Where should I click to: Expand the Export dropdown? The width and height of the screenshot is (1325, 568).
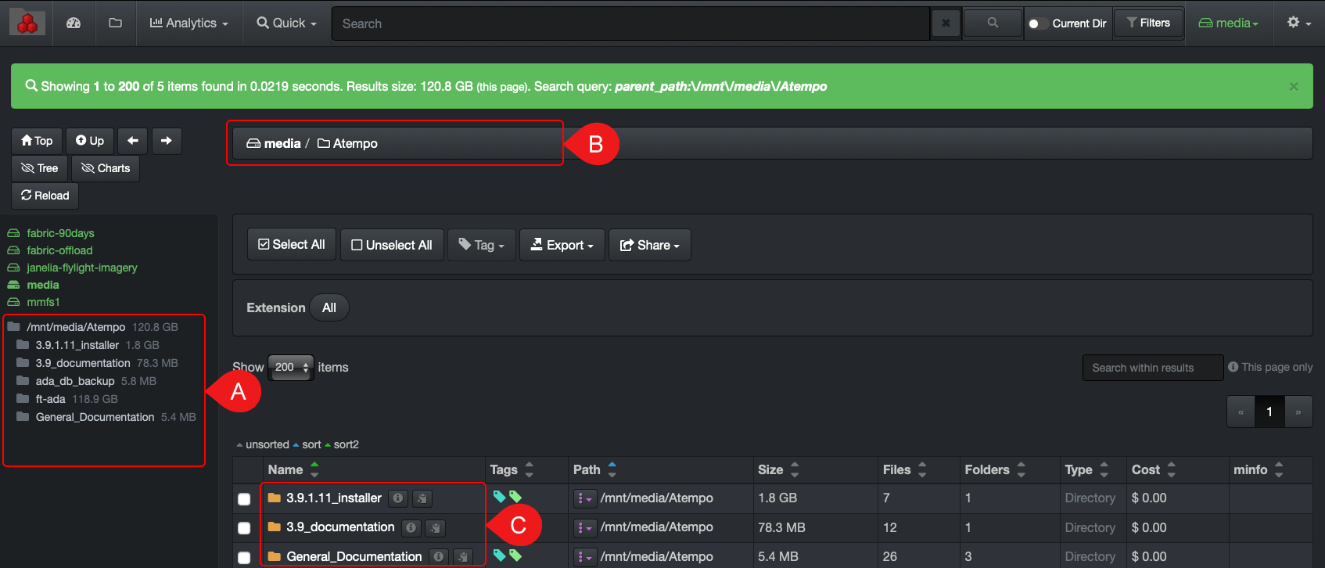(562, 245)
